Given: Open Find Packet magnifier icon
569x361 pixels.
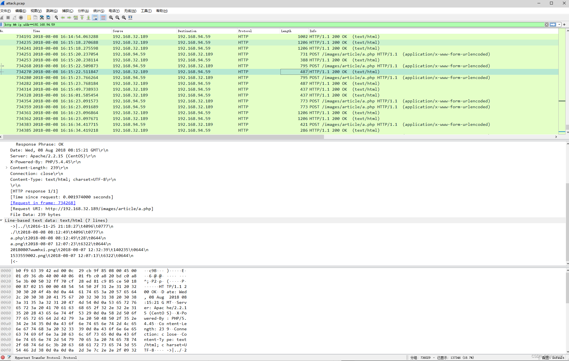Looking at the screenshot, I should coord(56,18).
